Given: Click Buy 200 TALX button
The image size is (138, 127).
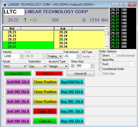Looking at the screenshot, I should (x=72, y=111).
